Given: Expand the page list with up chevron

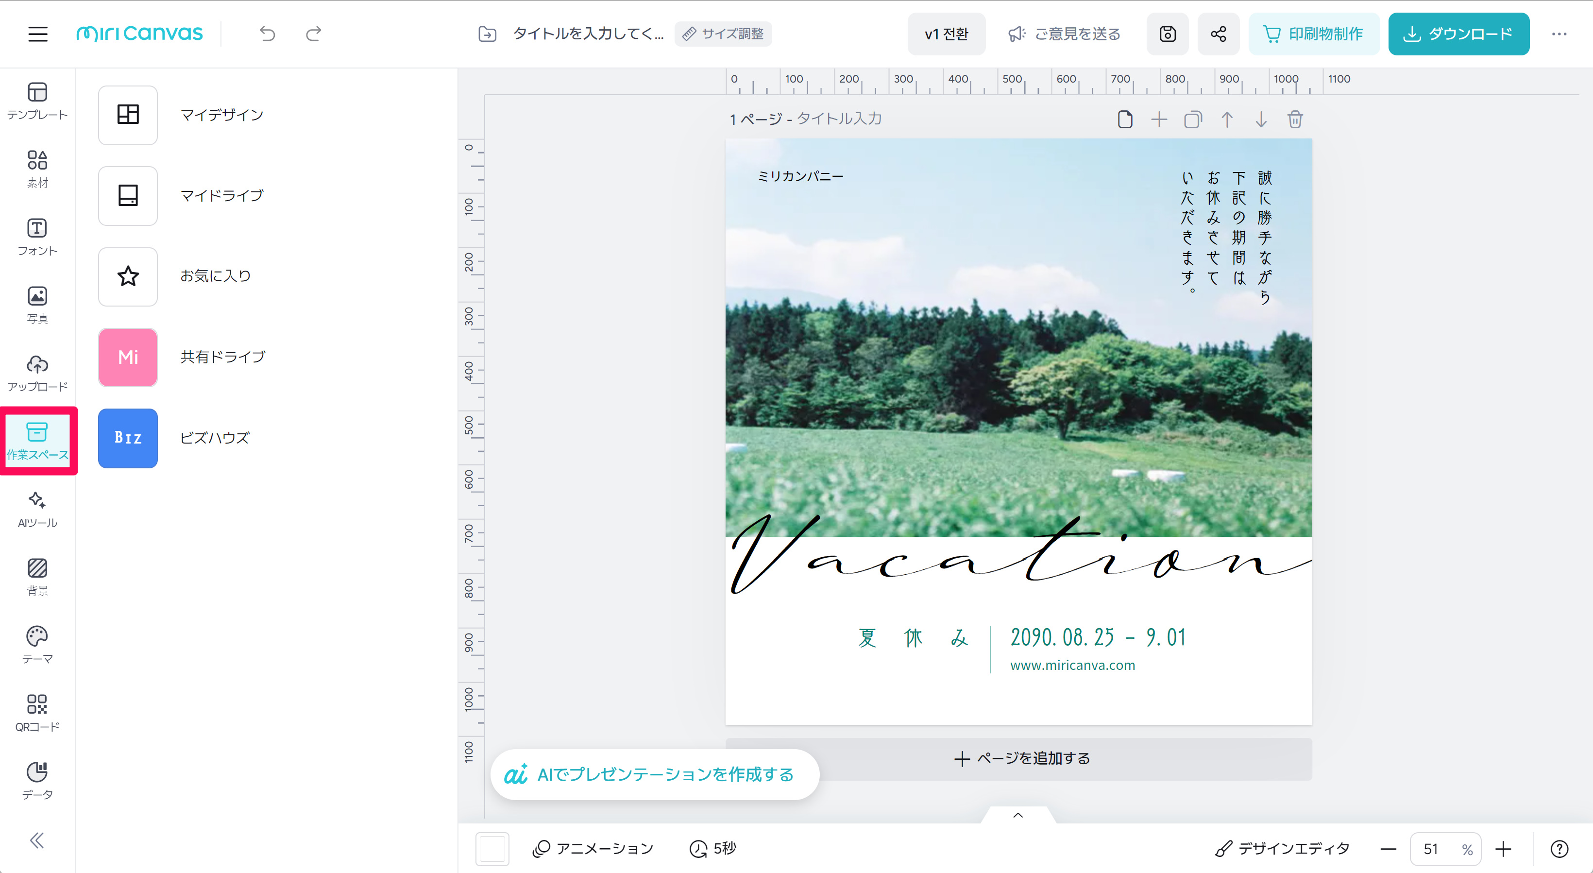Looking at the screenshot, I should click(x=1018, y=815).
